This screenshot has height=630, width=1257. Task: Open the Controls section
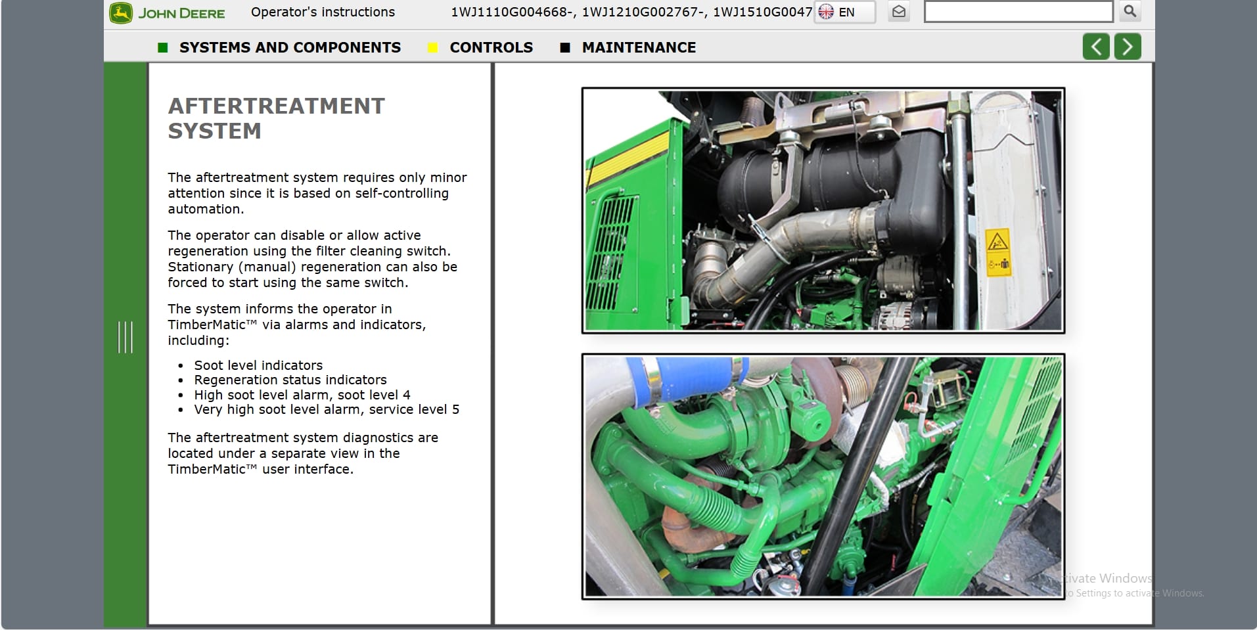click(x=491, y=47)
